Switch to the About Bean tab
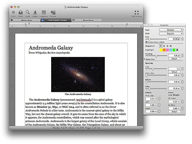The width and height of the screenshot is (192, 144). (27, 20)
